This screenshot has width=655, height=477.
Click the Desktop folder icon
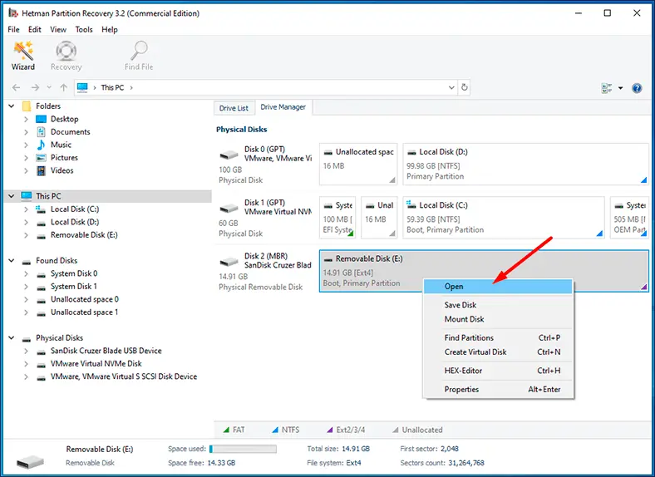coord(41,119)
